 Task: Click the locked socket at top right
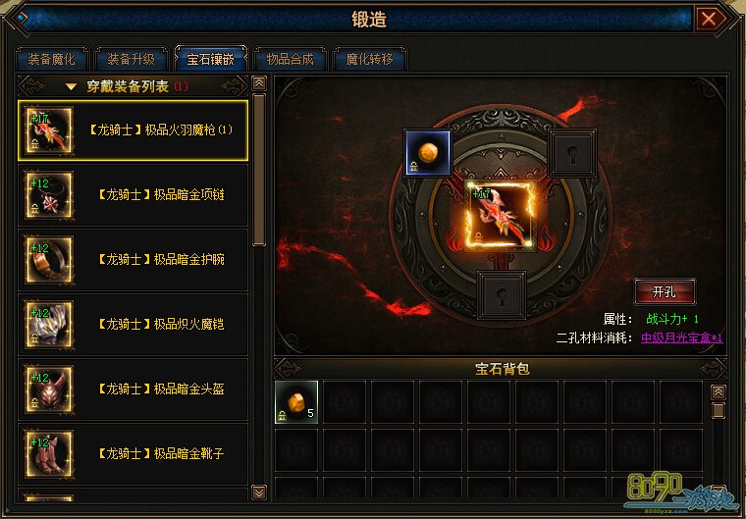(x=572, y=153)
